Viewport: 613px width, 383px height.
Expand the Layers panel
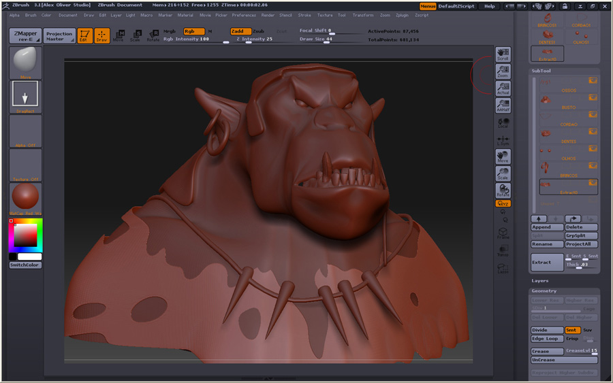click(x=540, y=280)
